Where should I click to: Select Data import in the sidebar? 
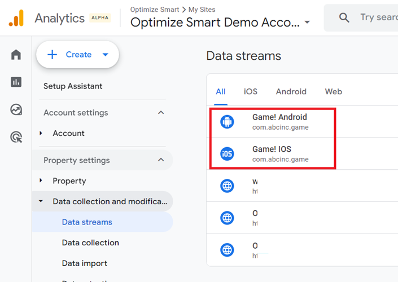[x=85, y=263]
